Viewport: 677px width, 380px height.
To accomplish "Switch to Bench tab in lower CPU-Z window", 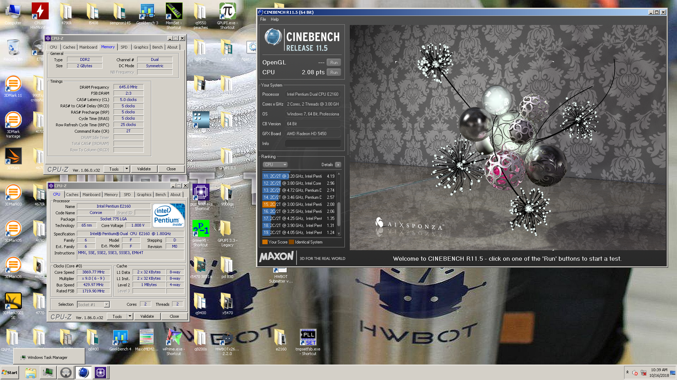I will click(161, 195).
